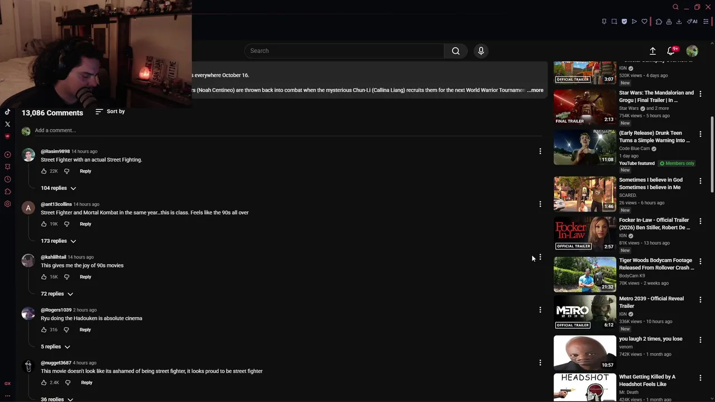Open the browser downloads icon
The width and height of the screenshot is (715, 402).
click(x=679, y=22)
